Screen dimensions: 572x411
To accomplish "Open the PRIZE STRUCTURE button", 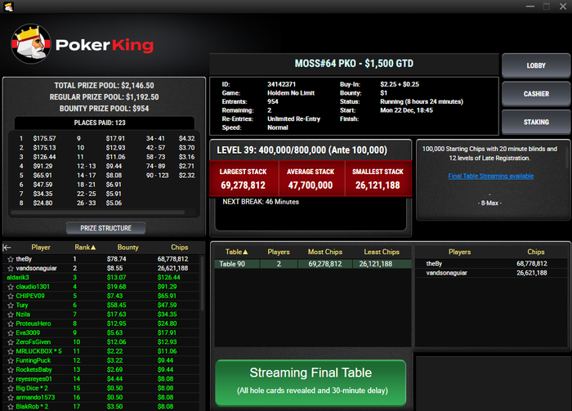I will click(105, 228).
